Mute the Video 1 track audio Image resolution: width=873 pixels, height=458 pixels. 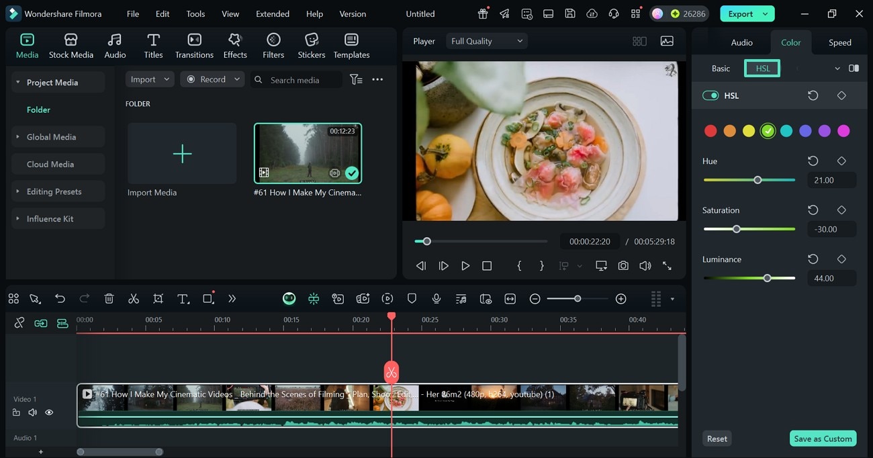coord(32,412)
